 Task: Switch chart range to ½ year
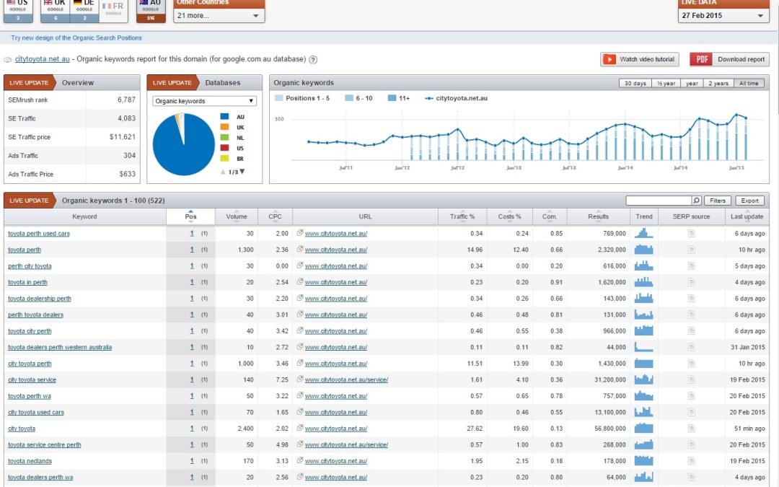coord(666,84)
